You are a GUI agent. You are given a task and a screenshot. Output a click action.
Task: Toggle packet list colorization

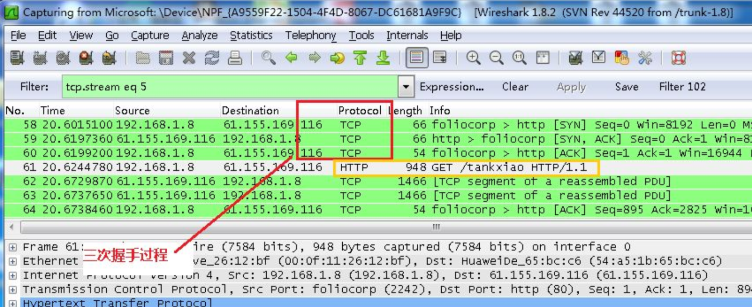point(417,58)
